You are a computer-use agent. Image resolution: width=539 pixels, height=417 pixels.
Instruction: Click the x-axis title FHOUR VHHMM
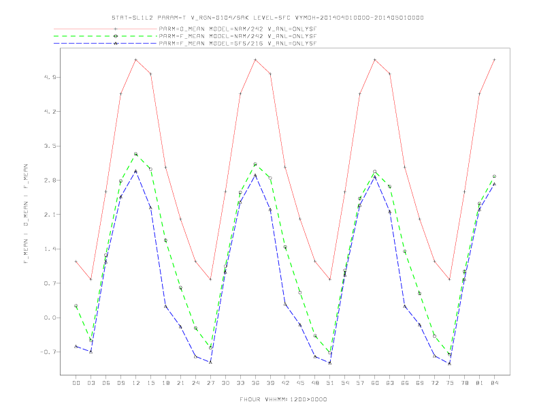[x=283, y=399]
